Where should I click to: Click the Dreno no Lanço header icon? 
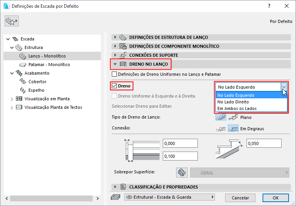coord(123,64)
